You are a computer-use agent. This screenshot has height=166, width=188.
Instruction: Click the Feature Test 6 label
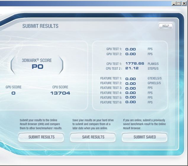[x=111, y=102]
